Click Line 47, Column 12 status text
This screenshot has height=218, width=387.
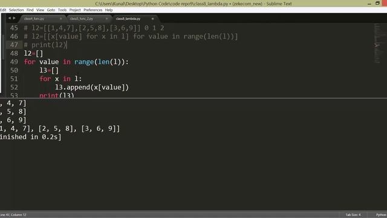13,215
